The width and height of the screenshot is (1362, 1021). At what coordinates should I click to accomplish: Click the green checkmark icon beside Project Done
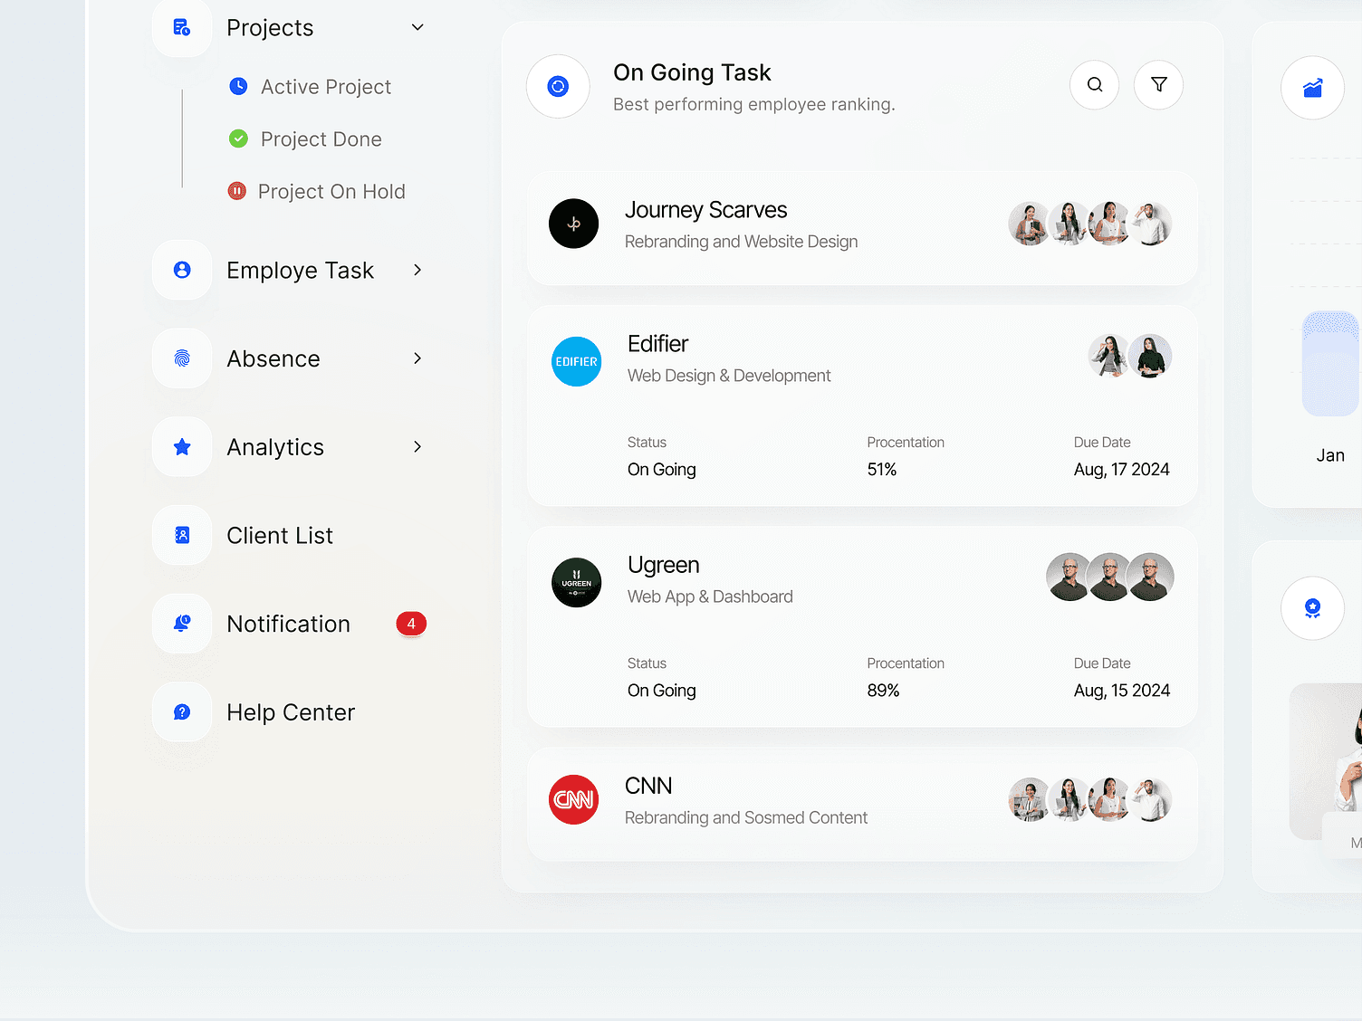pos(238,138)
